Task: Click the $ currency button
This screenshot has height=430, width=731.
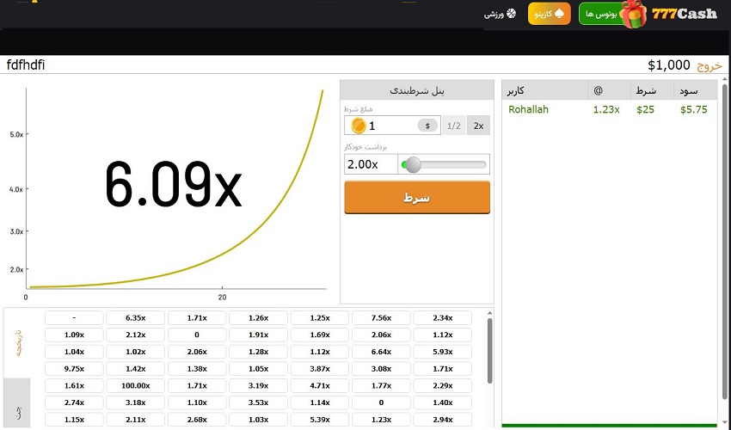Action: [x=427, y=126]
